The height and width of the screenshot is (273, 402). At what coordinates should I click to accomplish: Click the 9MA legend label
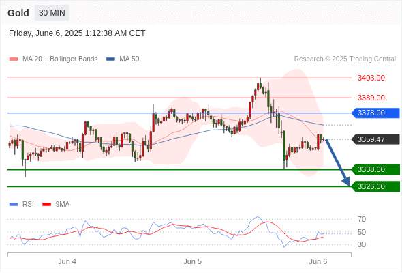[63, 204]
